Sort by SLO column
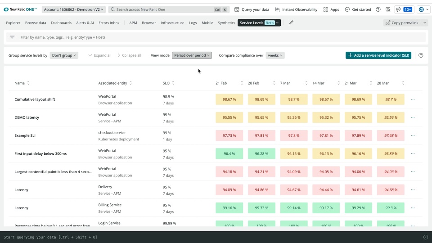 (x=173, y=83)
